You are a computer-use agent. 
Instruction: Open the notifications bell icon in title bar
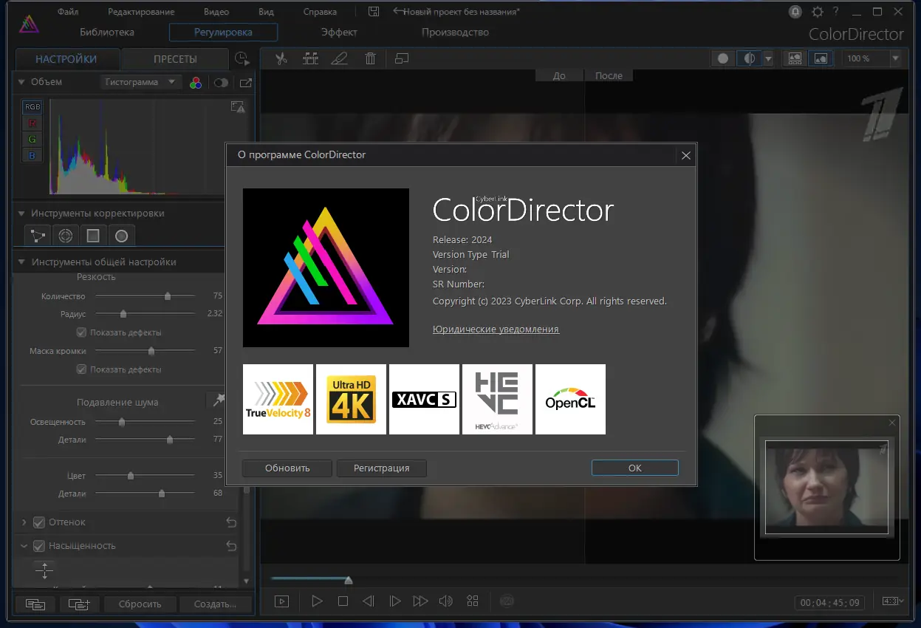coord(795,11)
